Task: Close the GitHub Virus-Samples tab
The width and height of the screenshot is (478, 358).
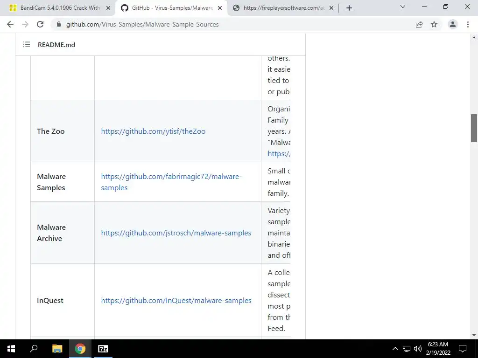Action: click(220, 8)
